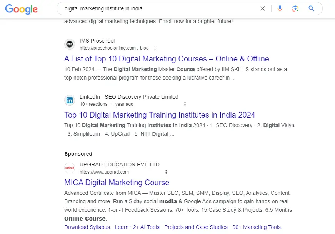Click the Download Syllabus sitelink
The width and height of the screenshot is (335, 234).
[x=87, y=227]
